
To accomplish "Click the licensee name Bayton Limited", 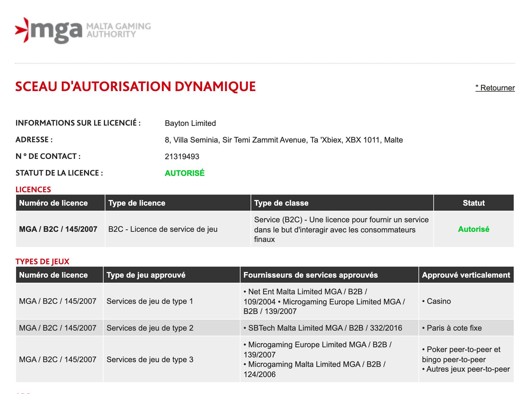I will [190, 123].
